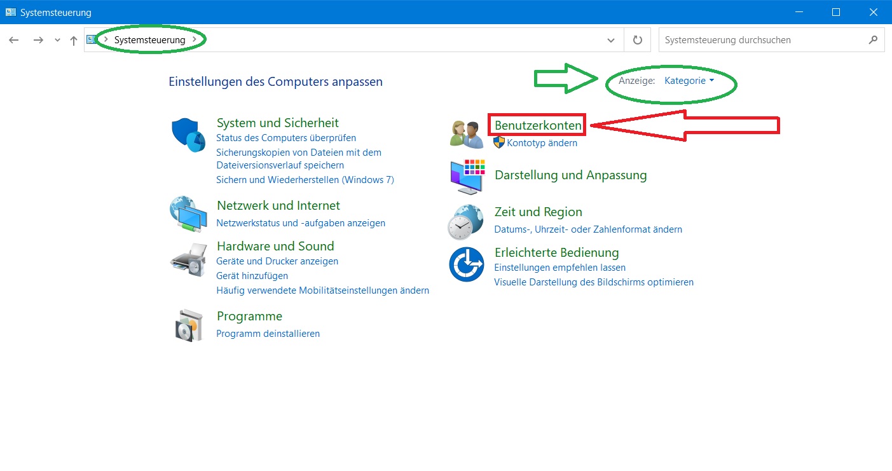Click Visuelle Darstellung des Bildschirms optimieren
The image size is (892, 471).
(x=594, y=282)
